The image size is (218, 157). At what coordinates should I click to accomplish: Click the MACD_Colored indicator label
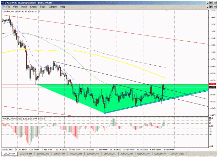point(24,118)
